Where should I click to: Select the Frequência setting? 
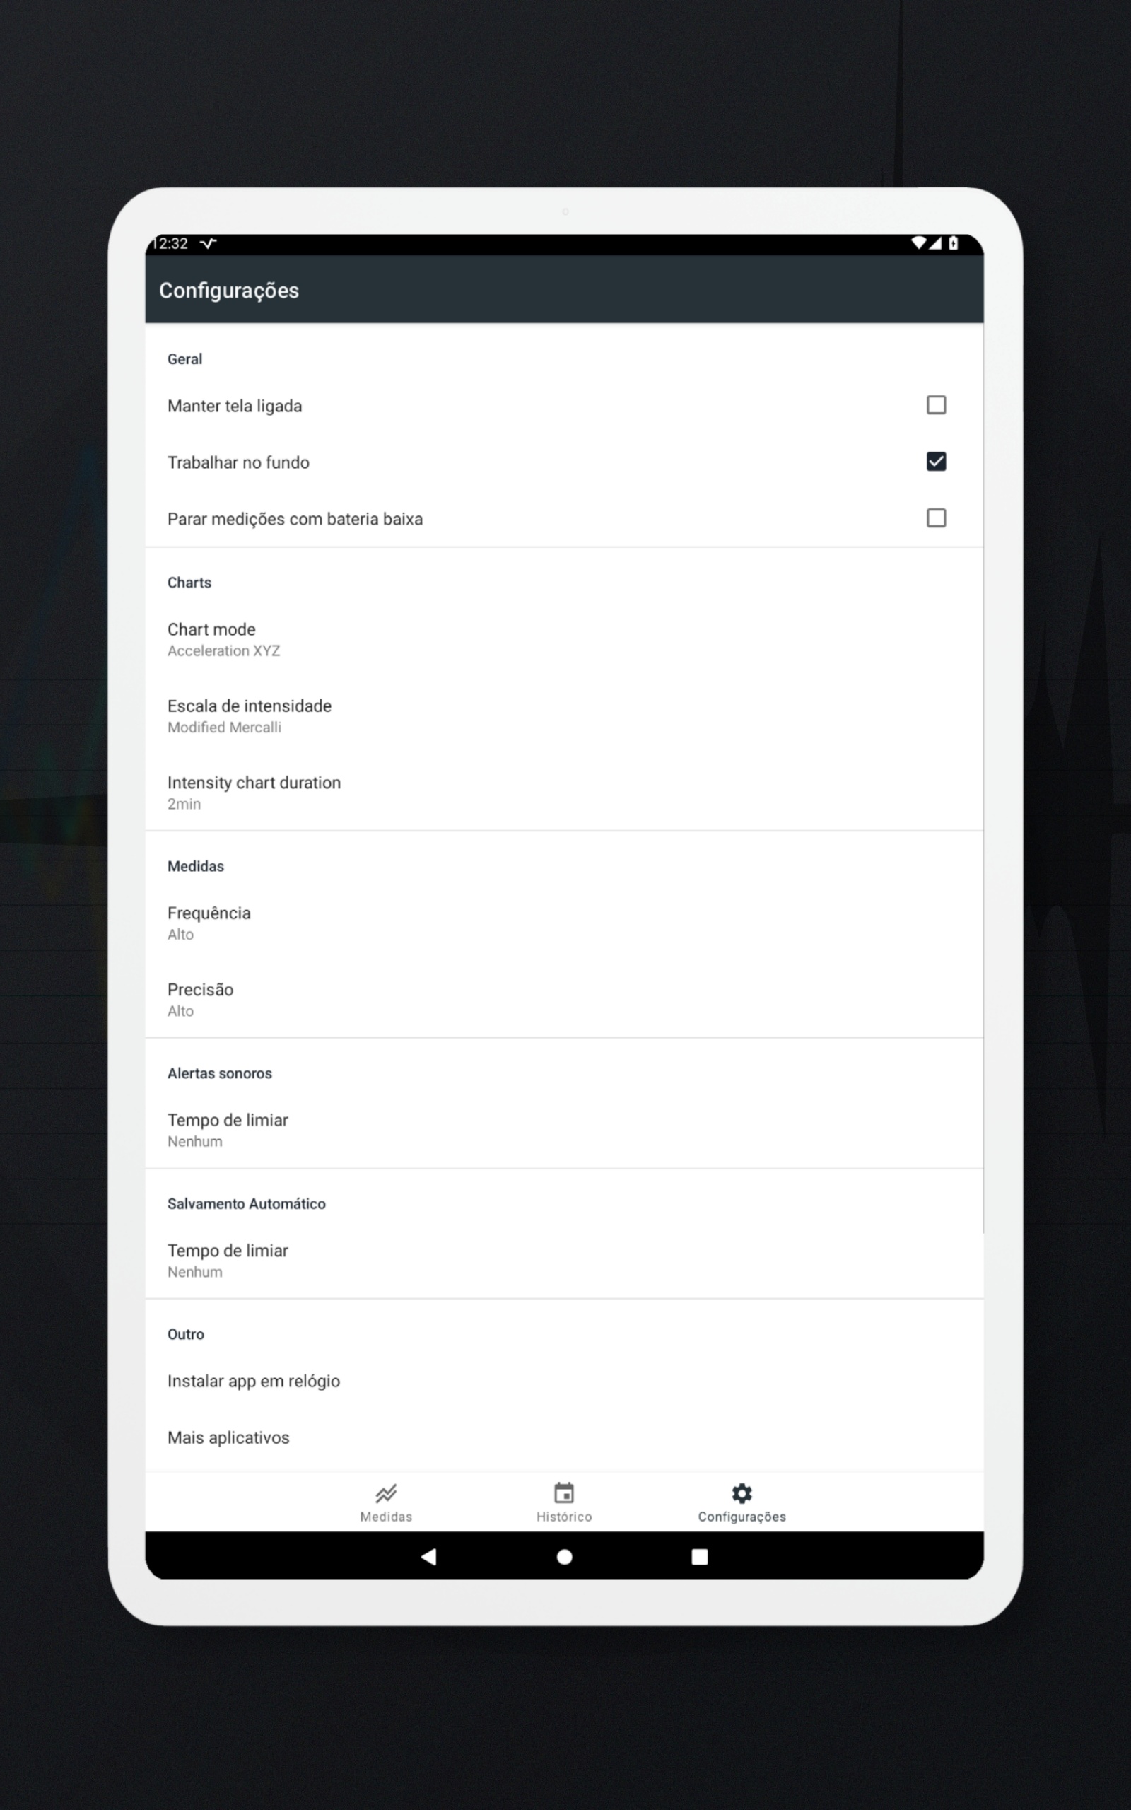point(564,923)
